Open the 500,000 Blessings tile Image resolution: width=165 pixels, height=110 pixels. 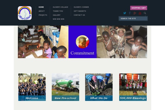click(133, 87)
